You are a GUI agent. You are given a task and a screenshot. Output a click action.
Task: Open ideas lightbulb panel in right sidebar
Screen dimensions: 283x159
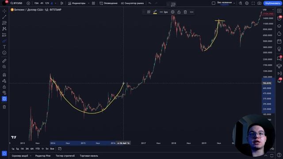(279, 49)
